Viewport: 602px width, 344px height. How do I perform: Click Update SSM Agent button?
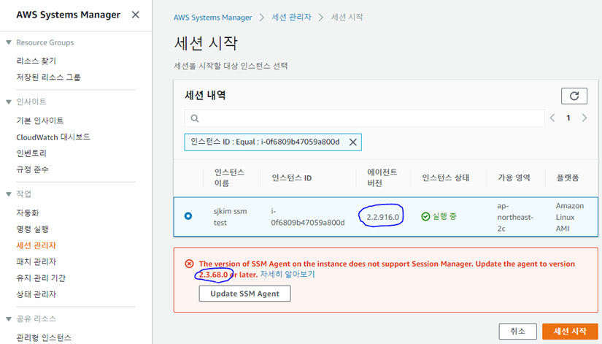click(244, 294)
